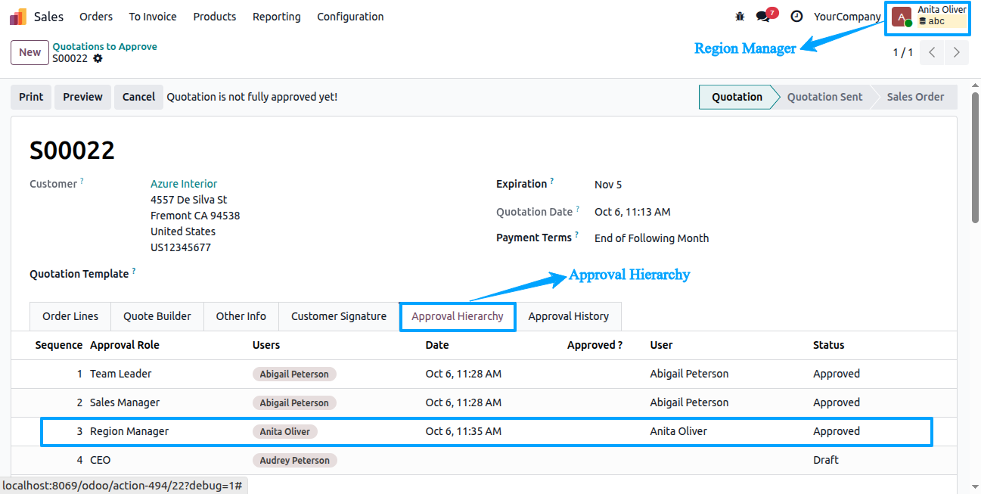Click the Quotation Date field value

click(632, 212)
